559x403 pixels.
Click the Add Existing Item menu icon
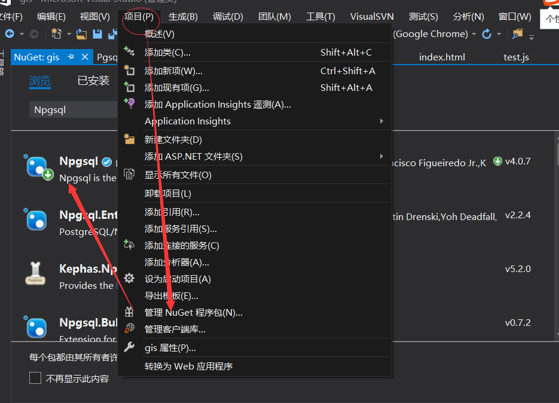click(x=129, y=87)
